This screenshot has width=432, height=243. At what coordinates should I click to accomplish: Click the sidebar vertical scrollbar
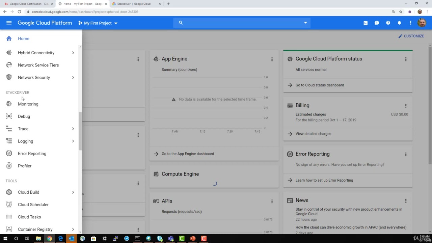80,131
